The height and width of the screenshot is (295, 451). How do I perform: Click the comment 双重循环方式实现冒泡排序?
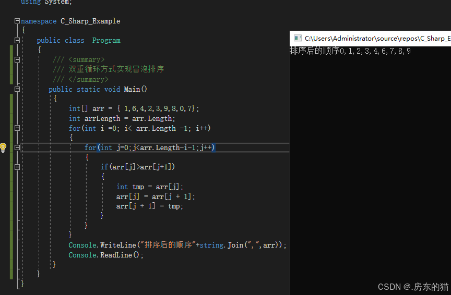tap(116, 69)
